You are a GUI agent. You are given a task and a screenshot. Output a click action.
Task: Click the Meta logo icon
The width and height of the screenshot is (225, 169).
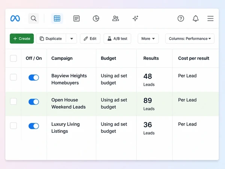click(x=15, y=18)
